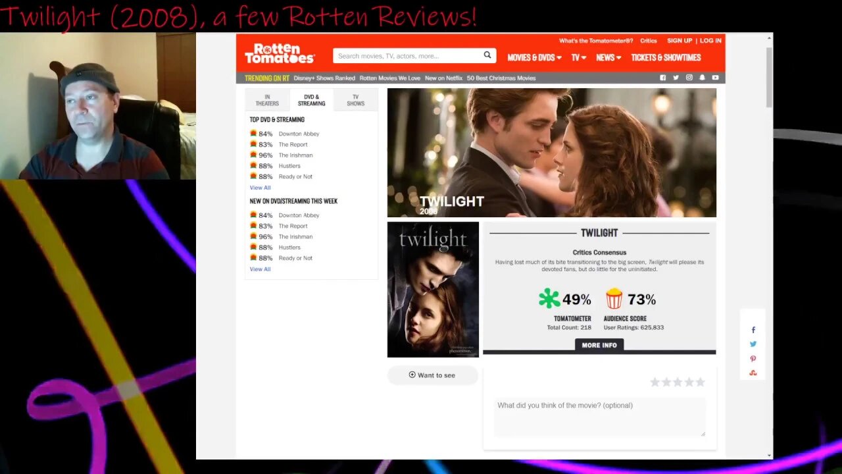
Task: Click the browser vertical scrollbar thumb
Action: click(769, 78)
